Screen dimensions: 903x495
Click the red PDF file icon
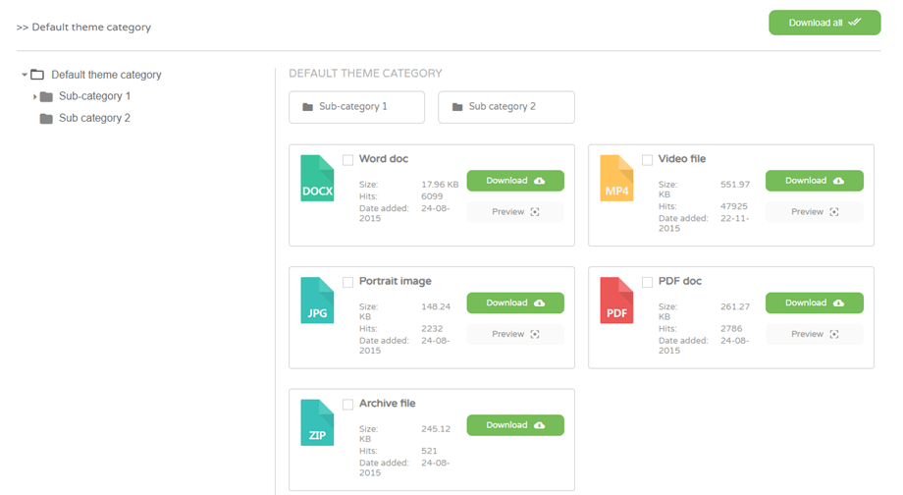616,301
